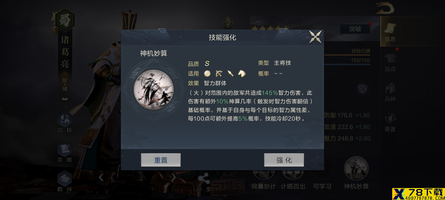This screenshot has height=200, width=445.
Task: Open the 羁绊 bonds icon
Action: 64,182
